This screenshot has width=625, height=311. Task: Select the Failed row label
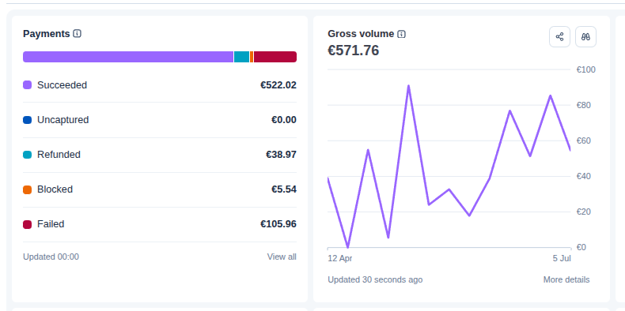pyautogui.click(x=51, y=224)
